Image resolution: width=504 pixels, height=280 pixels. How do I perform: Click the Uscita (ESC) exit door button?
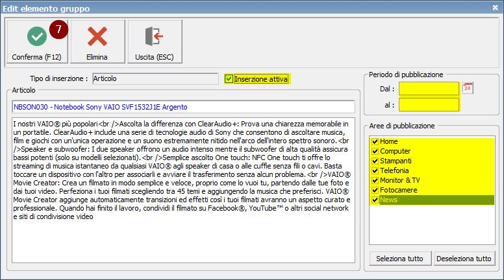[155, 41]
